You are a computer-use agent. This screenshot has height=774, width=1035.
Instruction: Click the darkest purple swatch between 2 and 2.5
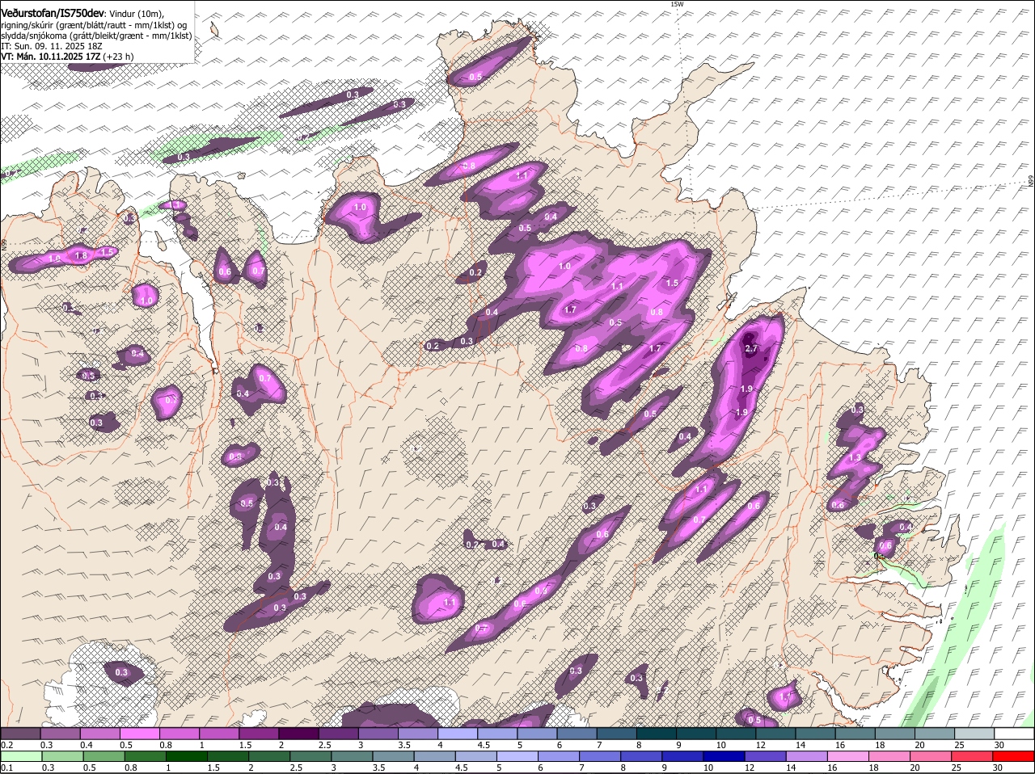click(x=298, y=733)
